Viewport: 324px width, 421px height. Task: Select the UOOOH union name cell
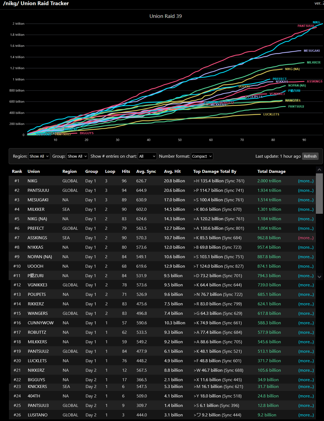click(x=35, y=266)
